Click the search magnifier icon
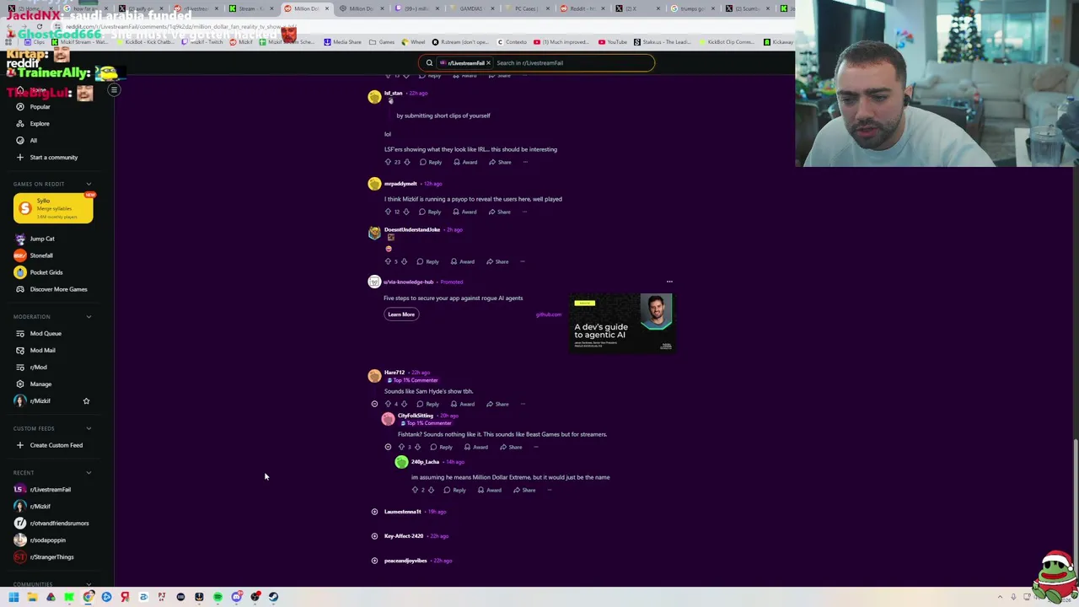 pyautogui.click(x=429, y=62)
